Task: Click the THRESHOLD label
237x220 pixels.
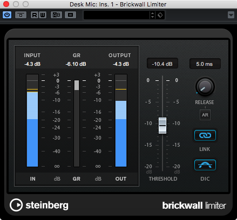Action: pos(163,179)
